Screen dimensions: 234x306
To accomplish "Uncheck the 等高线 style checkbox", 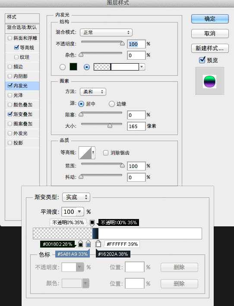I will tap(16, 48).
